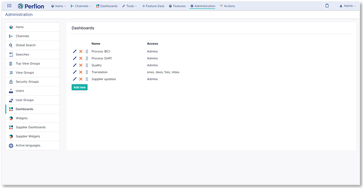Viewport: 363px width, 188px height.
Task: Click the Perfion logo
Action: 31,6
